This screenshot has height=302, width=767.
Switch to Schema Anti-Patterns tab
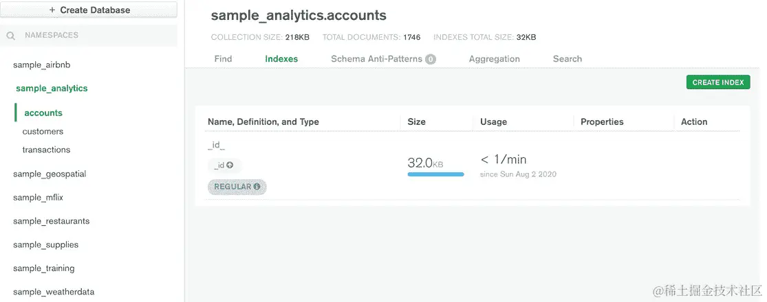383,59
